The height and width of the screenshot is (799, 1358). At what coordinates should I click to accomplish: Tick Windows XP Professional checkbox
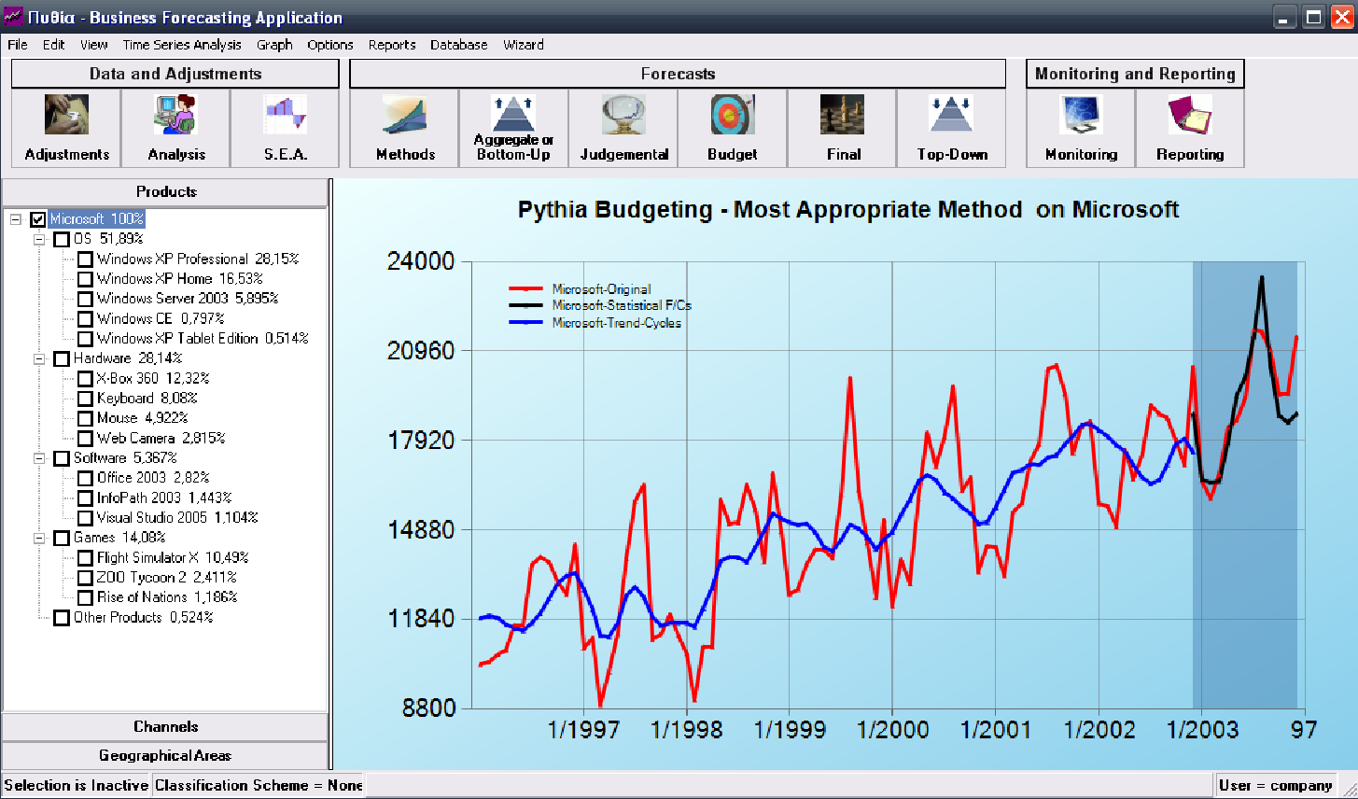point(85,259)
